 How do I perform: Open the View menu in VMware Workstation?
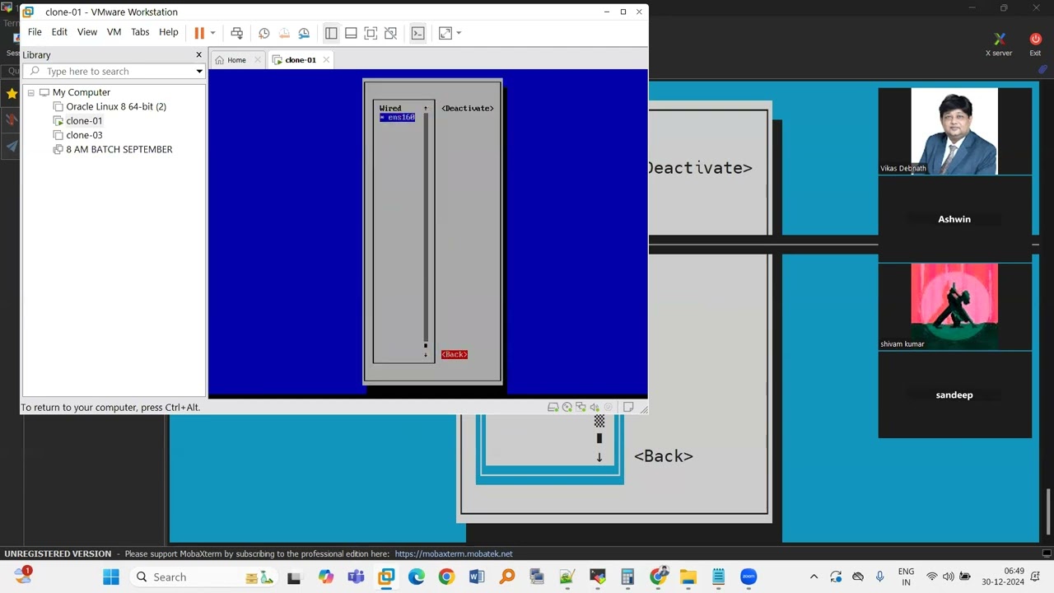87,32
